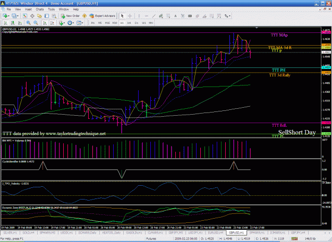This screenshot has width=332, height=242.
Task: Toggle the Expert Advisors button
Action: 103,16
